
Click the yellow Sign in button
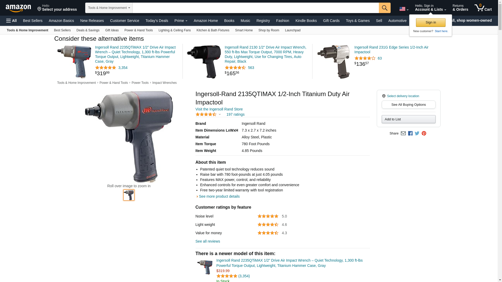[x=431, y=22]
